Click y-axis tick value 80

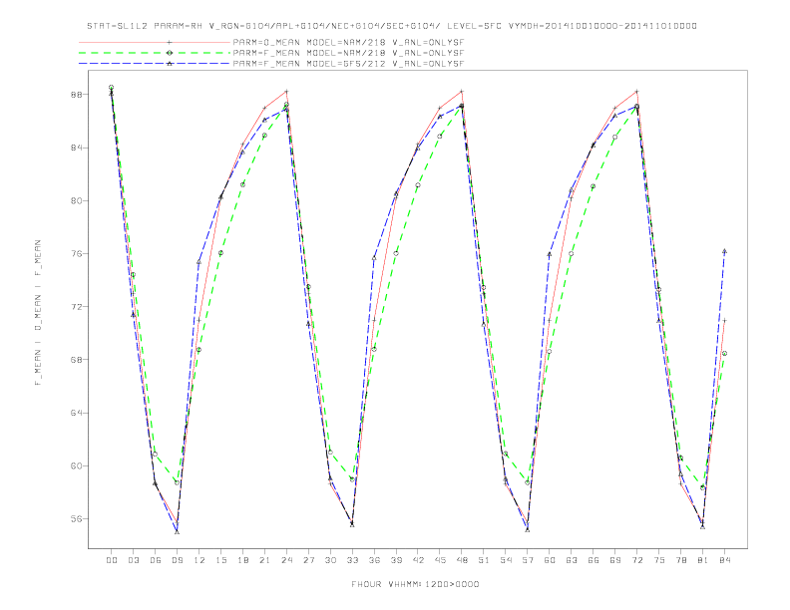78,200
